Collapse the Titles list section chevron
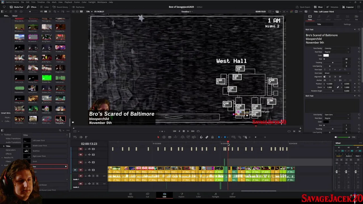 (67, 135)
